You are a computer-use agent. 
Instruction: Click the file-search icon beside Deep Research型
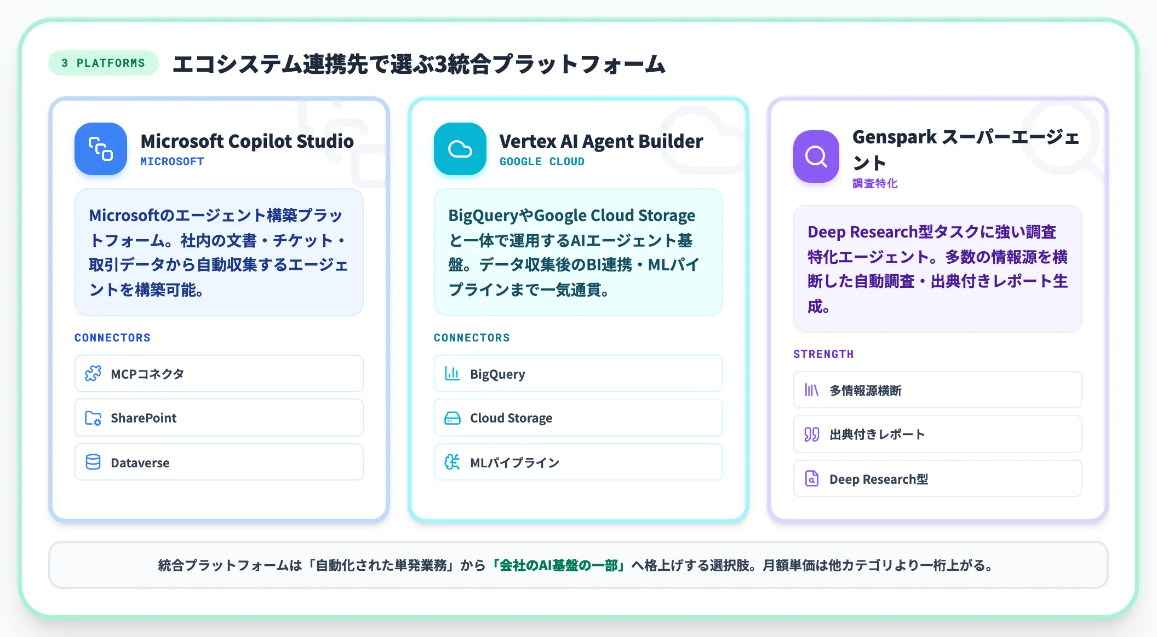812,479
